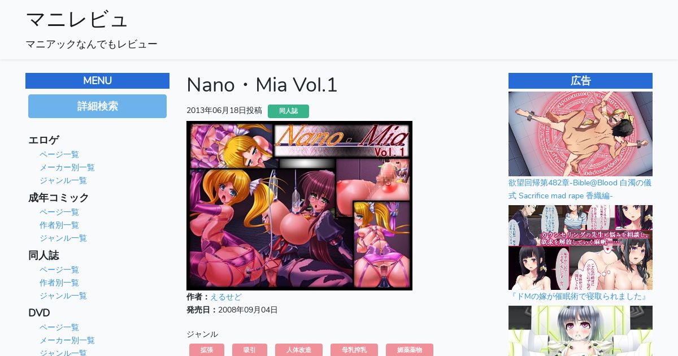The height and width of the screenshot is (356, 678).
Task: Select the 人体改造 genre tag
Action: coord(299,350)
